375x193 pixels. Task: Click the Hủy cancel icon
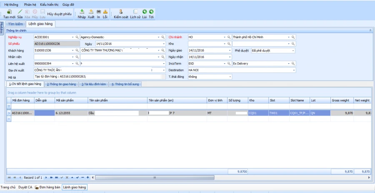coord(35,12)
